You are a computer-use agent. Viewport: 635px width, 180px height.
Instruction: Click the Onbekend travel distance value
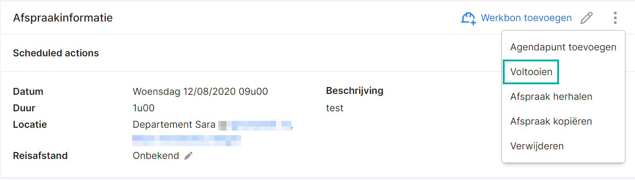(x=156, y=156)
